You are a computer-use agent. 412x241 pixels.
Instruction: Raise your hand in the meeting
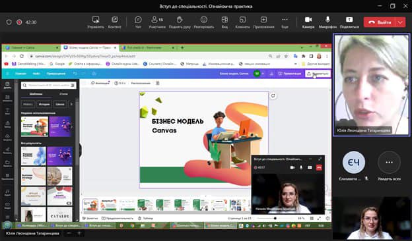pos(180,22)
